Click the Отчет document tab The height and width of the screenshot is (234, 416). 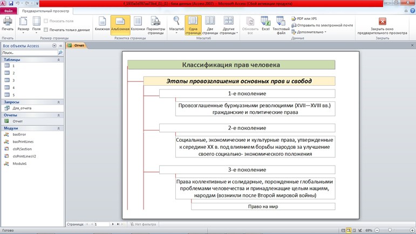click(76, 46)
